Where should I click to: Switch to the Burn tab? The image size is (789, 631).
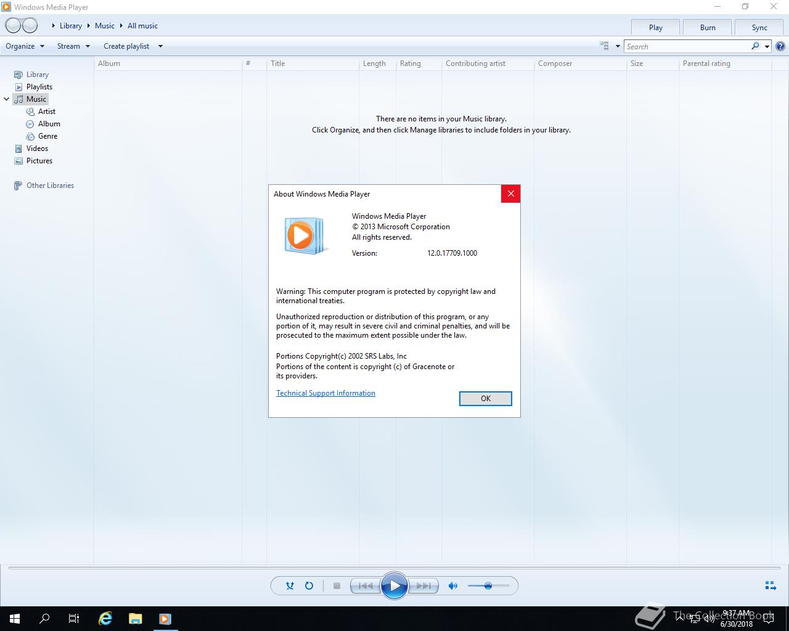(x=708, y=28)
